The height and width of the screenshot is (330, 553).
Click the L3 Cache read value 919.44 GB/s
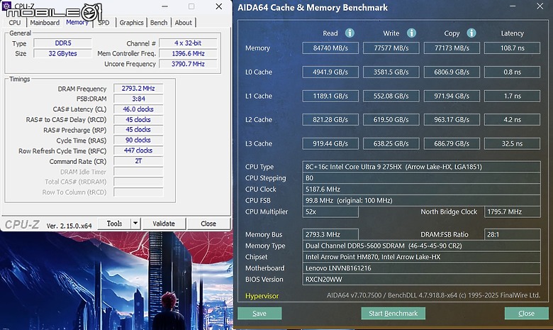tap(330, 143)
